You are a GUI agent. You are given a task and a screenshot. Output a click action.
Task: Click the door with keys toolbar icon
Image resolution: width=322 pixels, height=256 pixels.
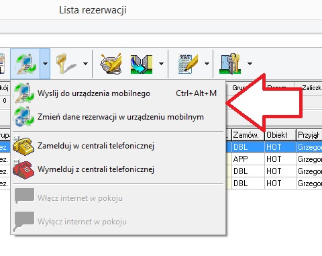pyautogui.click(x=230, y=64)
